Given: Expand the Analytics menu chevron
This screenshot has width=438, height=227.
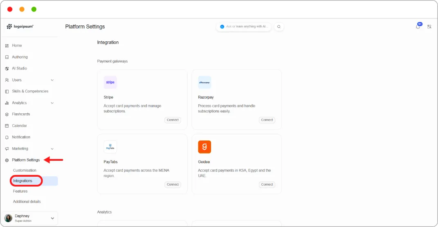Looking at the screenshot, I should [52, 103].
